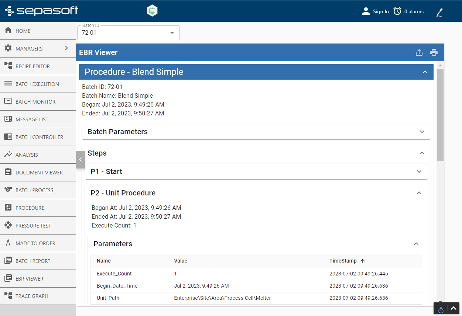Click the scroll-to-top arrow button at bottom right
The width and height of the screenshot is (462, 316).
coord(454,308)
